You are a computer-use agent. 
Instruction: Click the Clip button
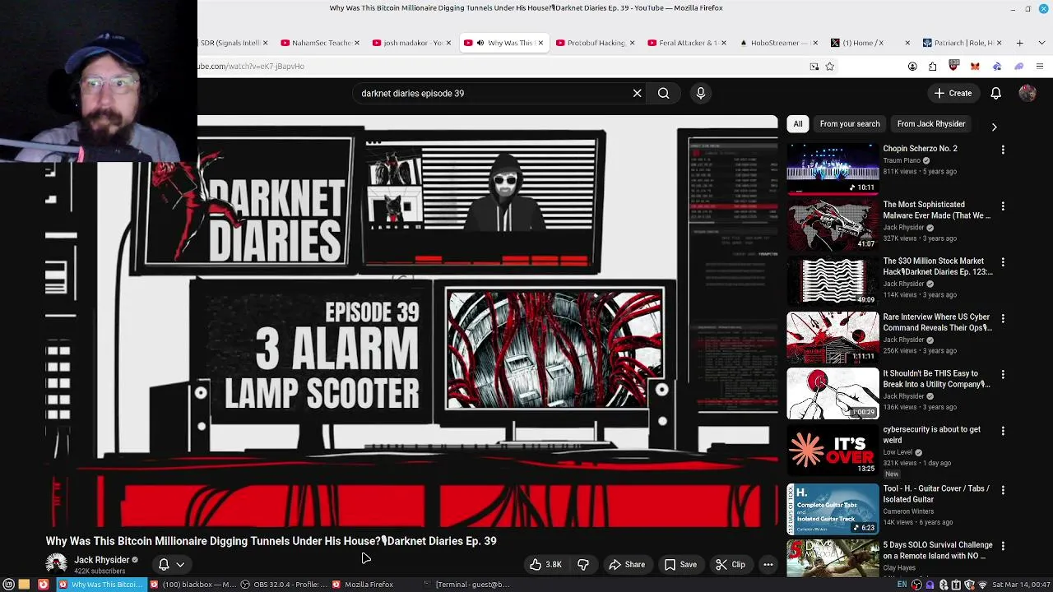tap(731, 564)
